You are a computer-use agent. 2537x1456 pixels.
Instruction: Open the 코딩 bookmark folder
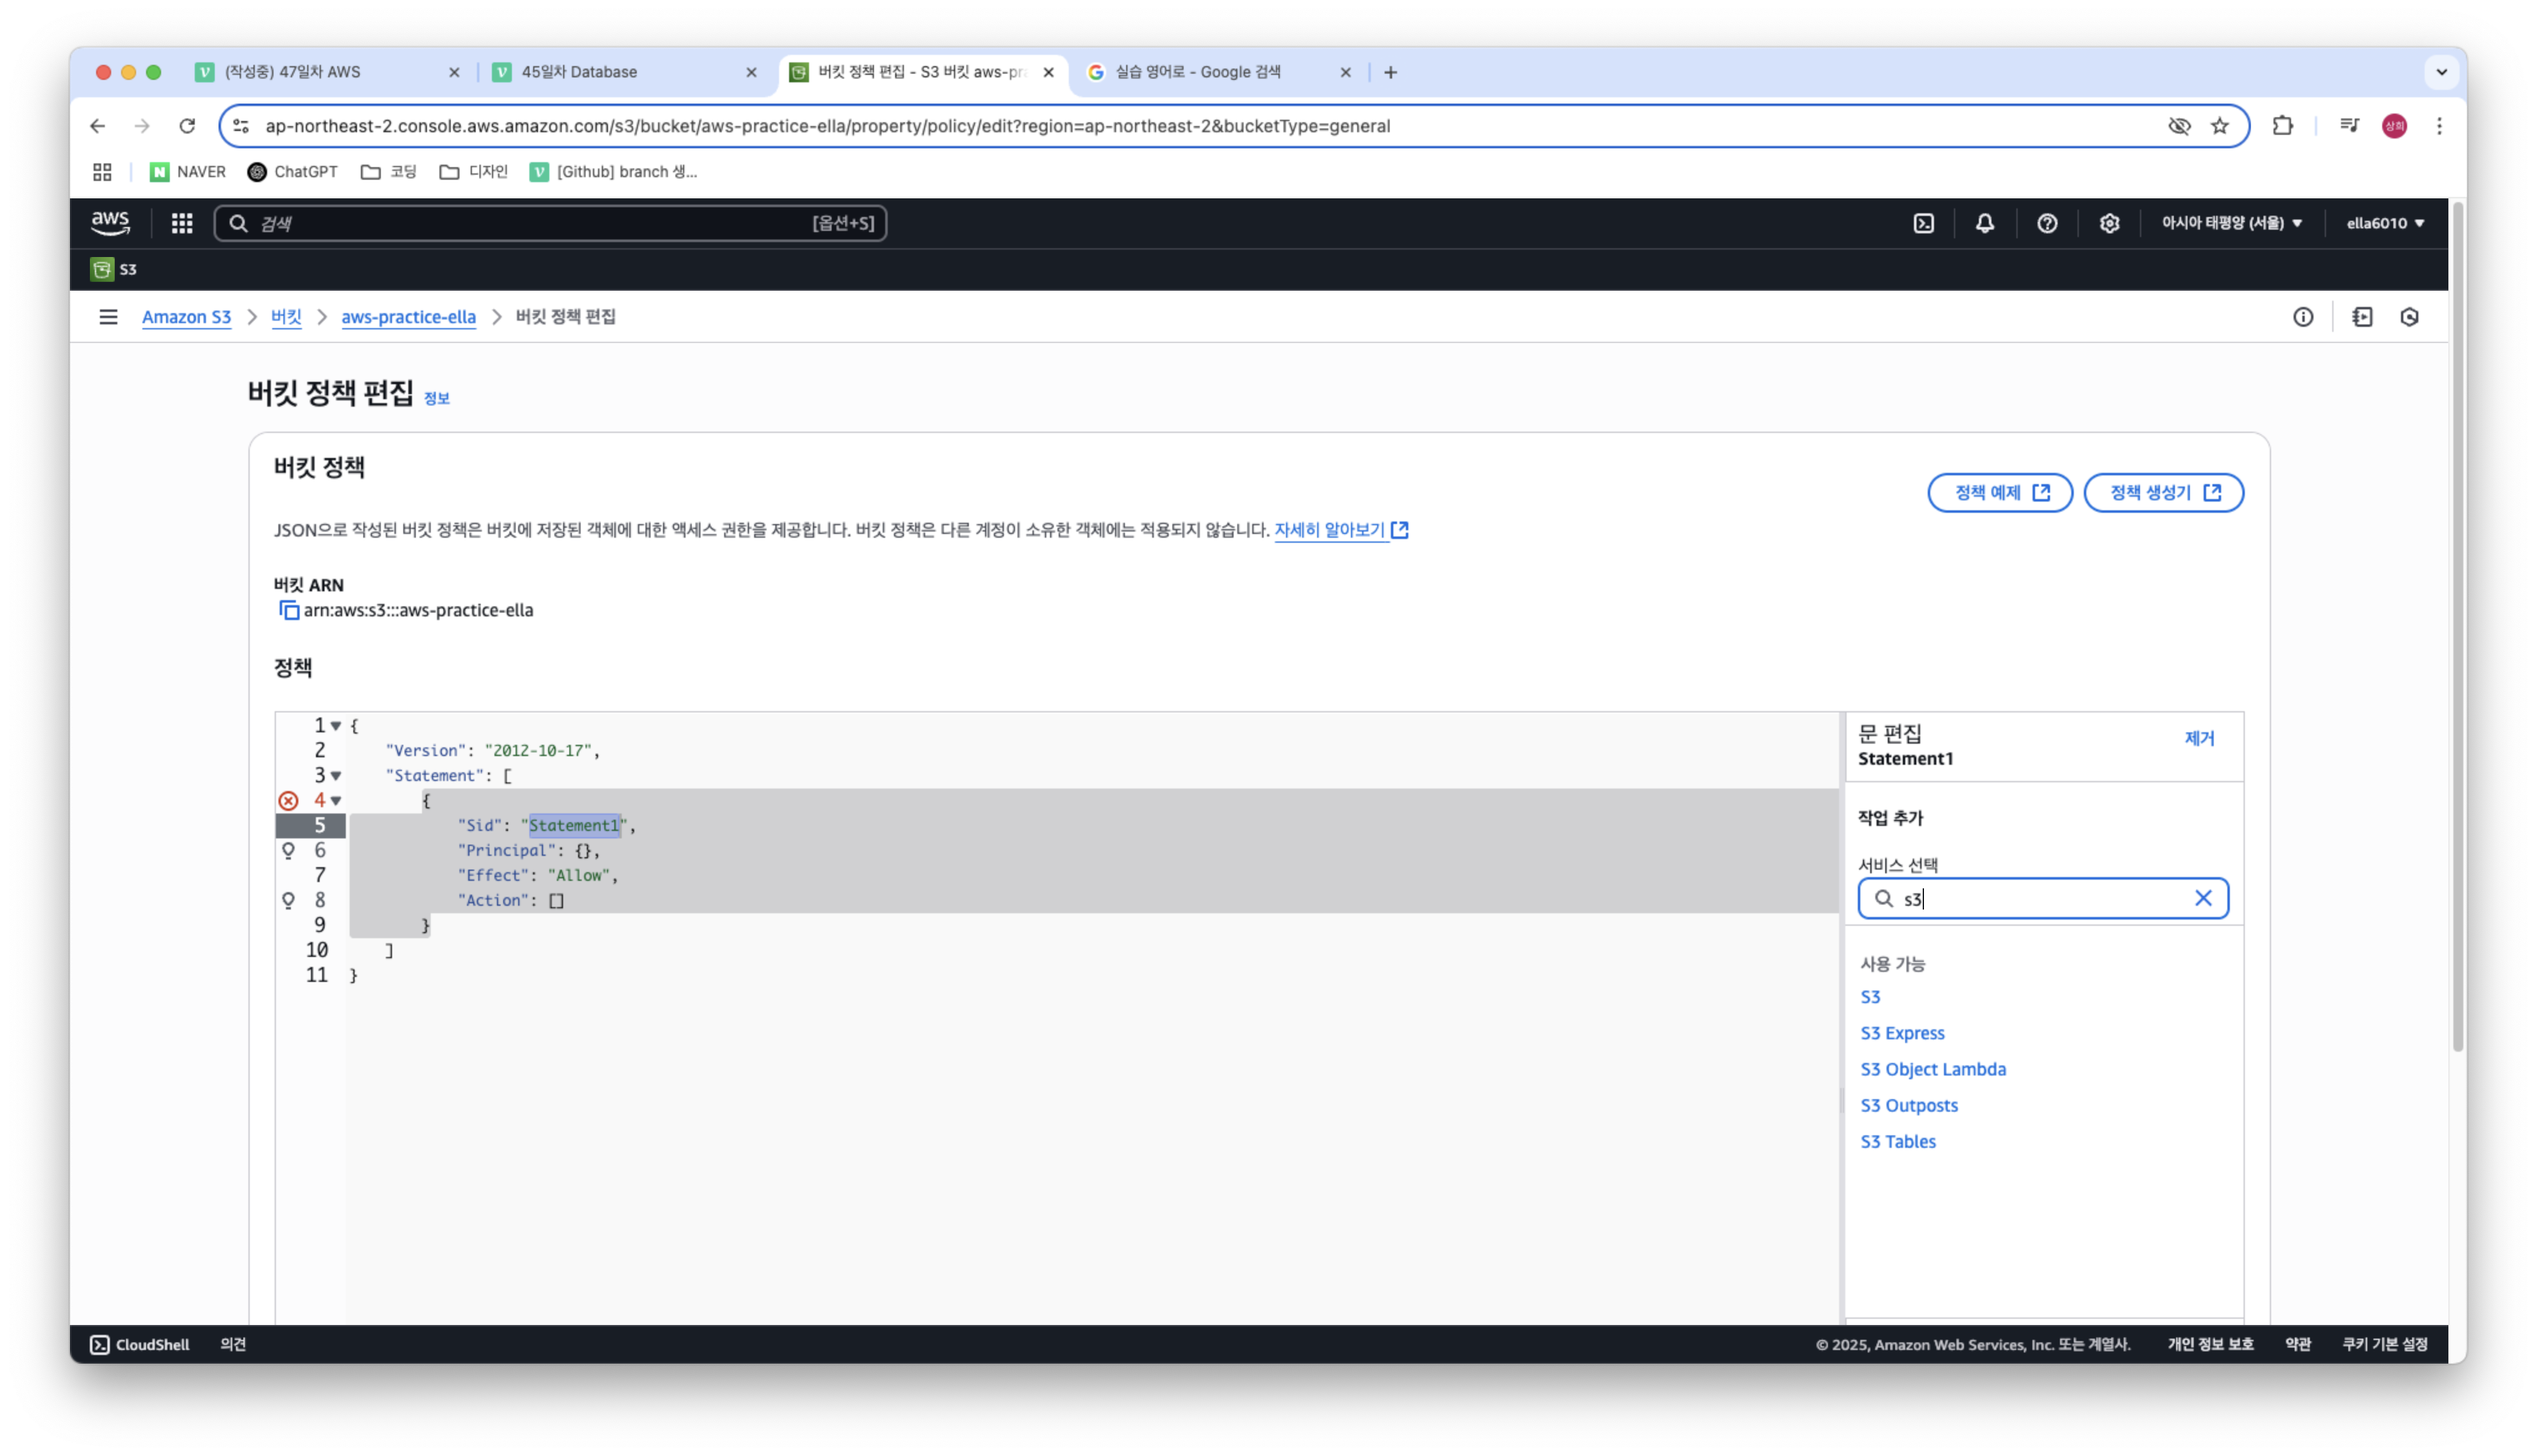389,172
